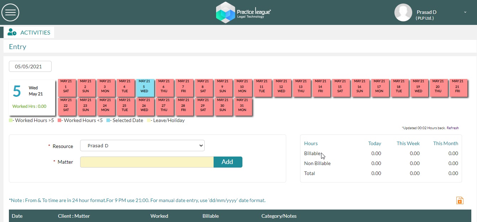This screenshot has width=477, height=222.
Task: Click the orange lock icon above table
Action: click(x=460, y=200)
